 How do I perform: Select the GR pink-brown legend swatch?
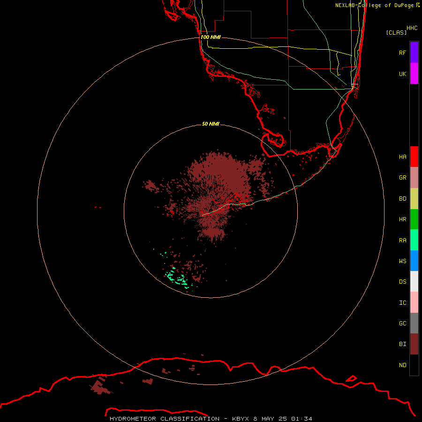(414, 178)
